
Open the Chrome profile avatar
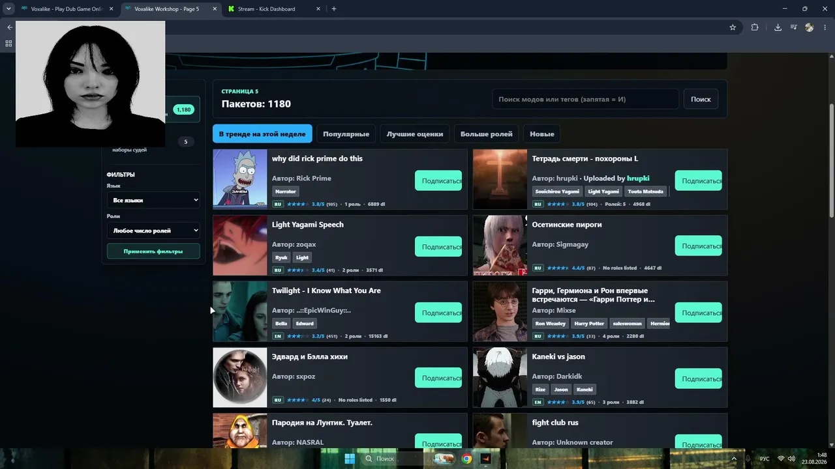[x=810, y=27]
